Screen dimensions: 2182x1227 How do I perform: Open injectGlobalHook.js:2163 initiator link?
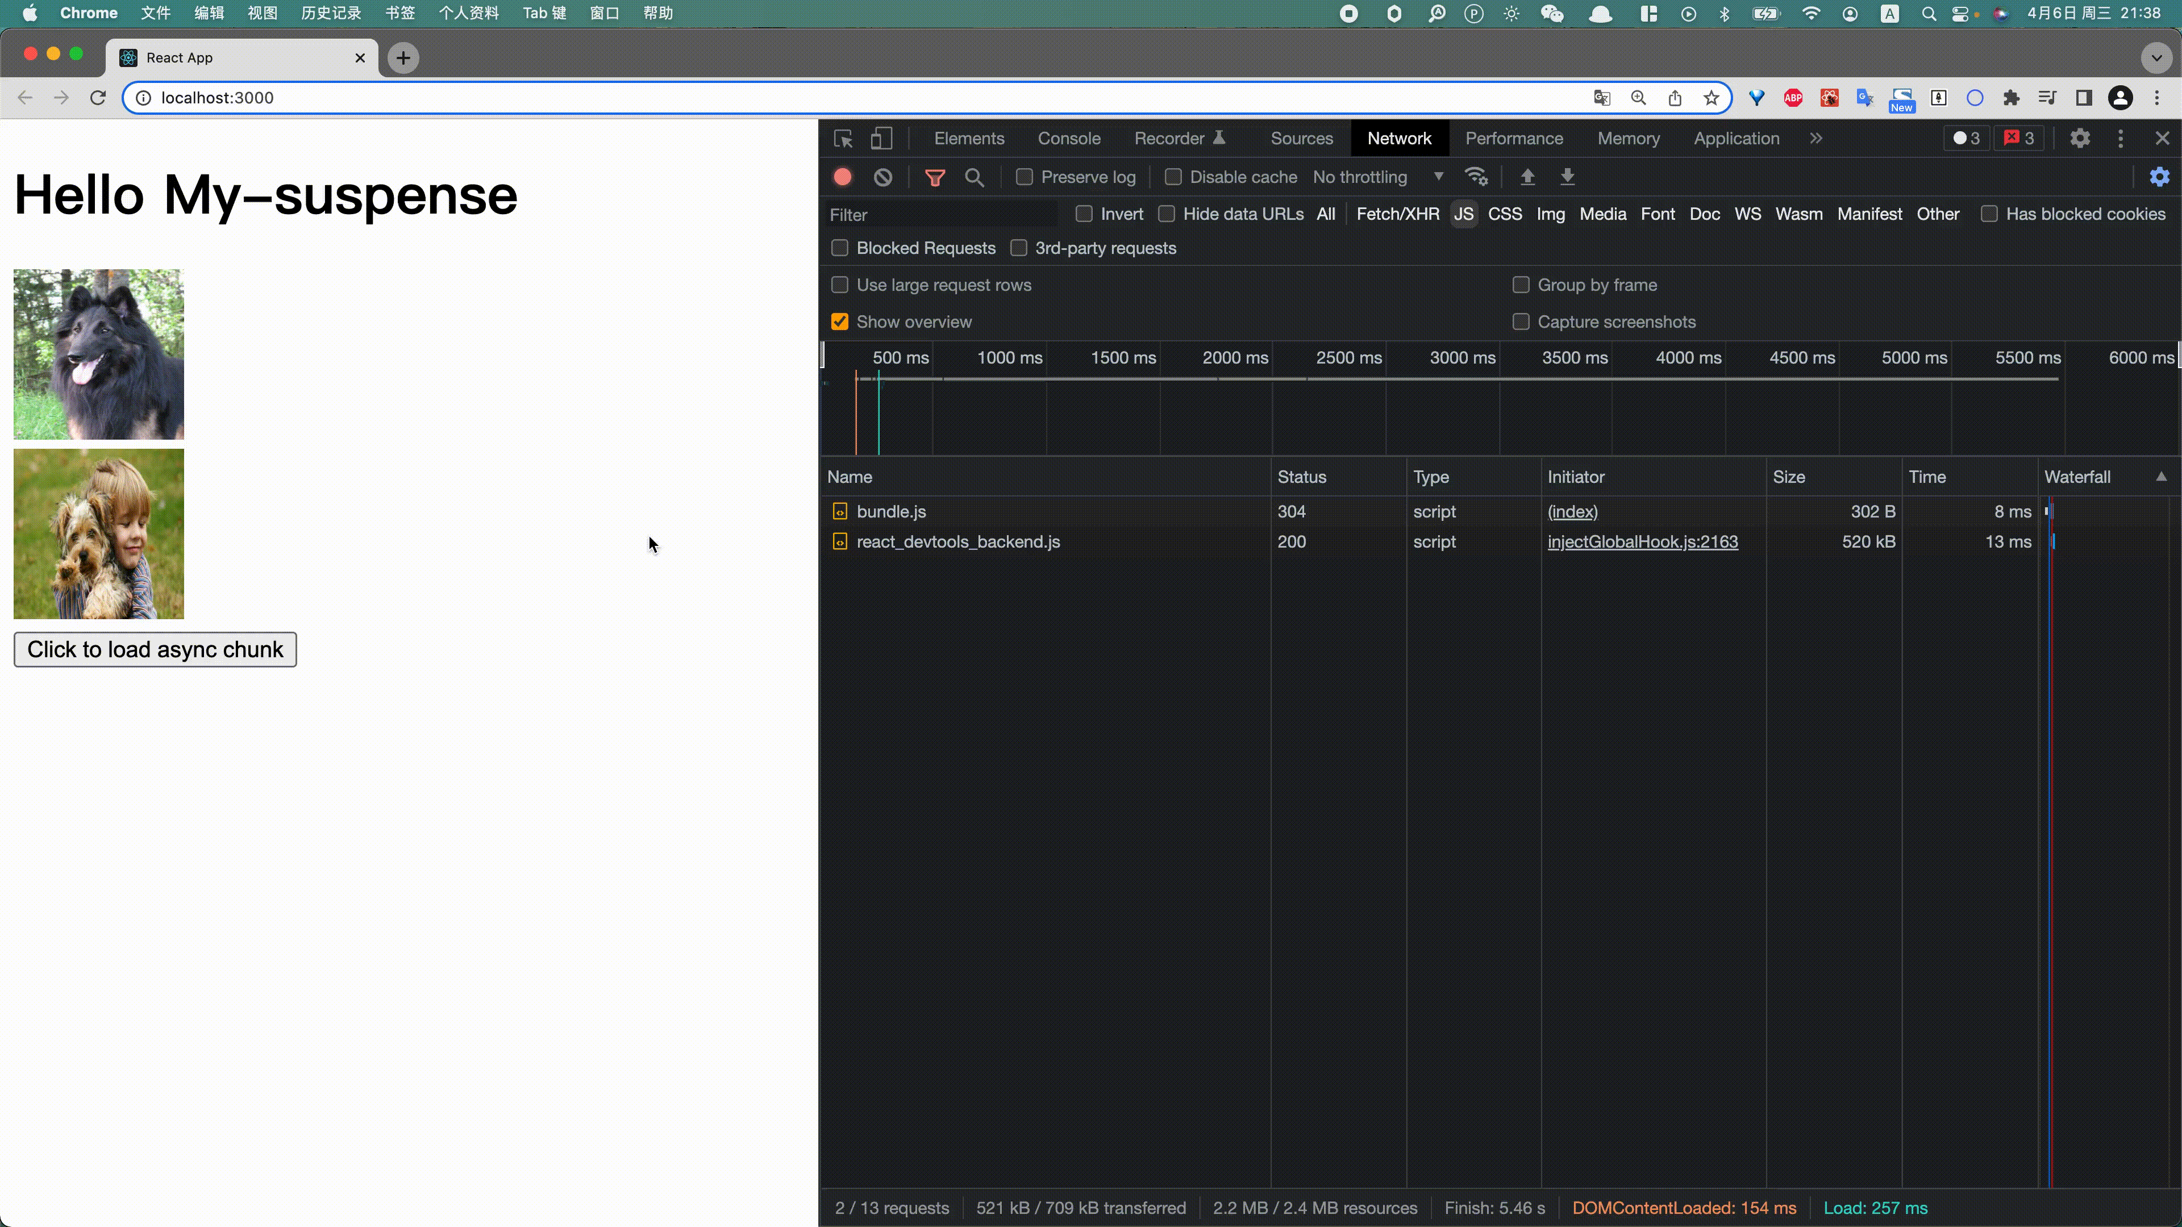pos(1642,542)
